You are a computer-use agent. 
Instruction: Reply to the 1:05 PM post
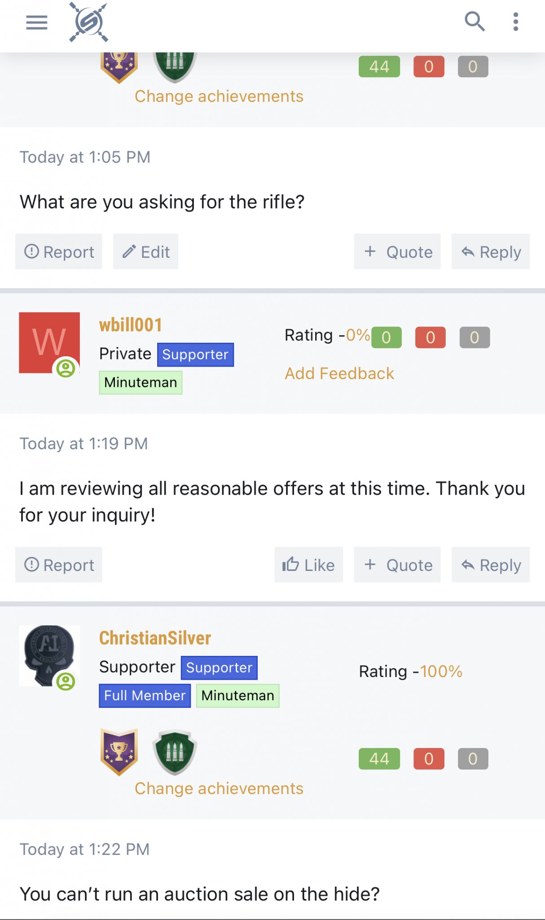(491, 252)
